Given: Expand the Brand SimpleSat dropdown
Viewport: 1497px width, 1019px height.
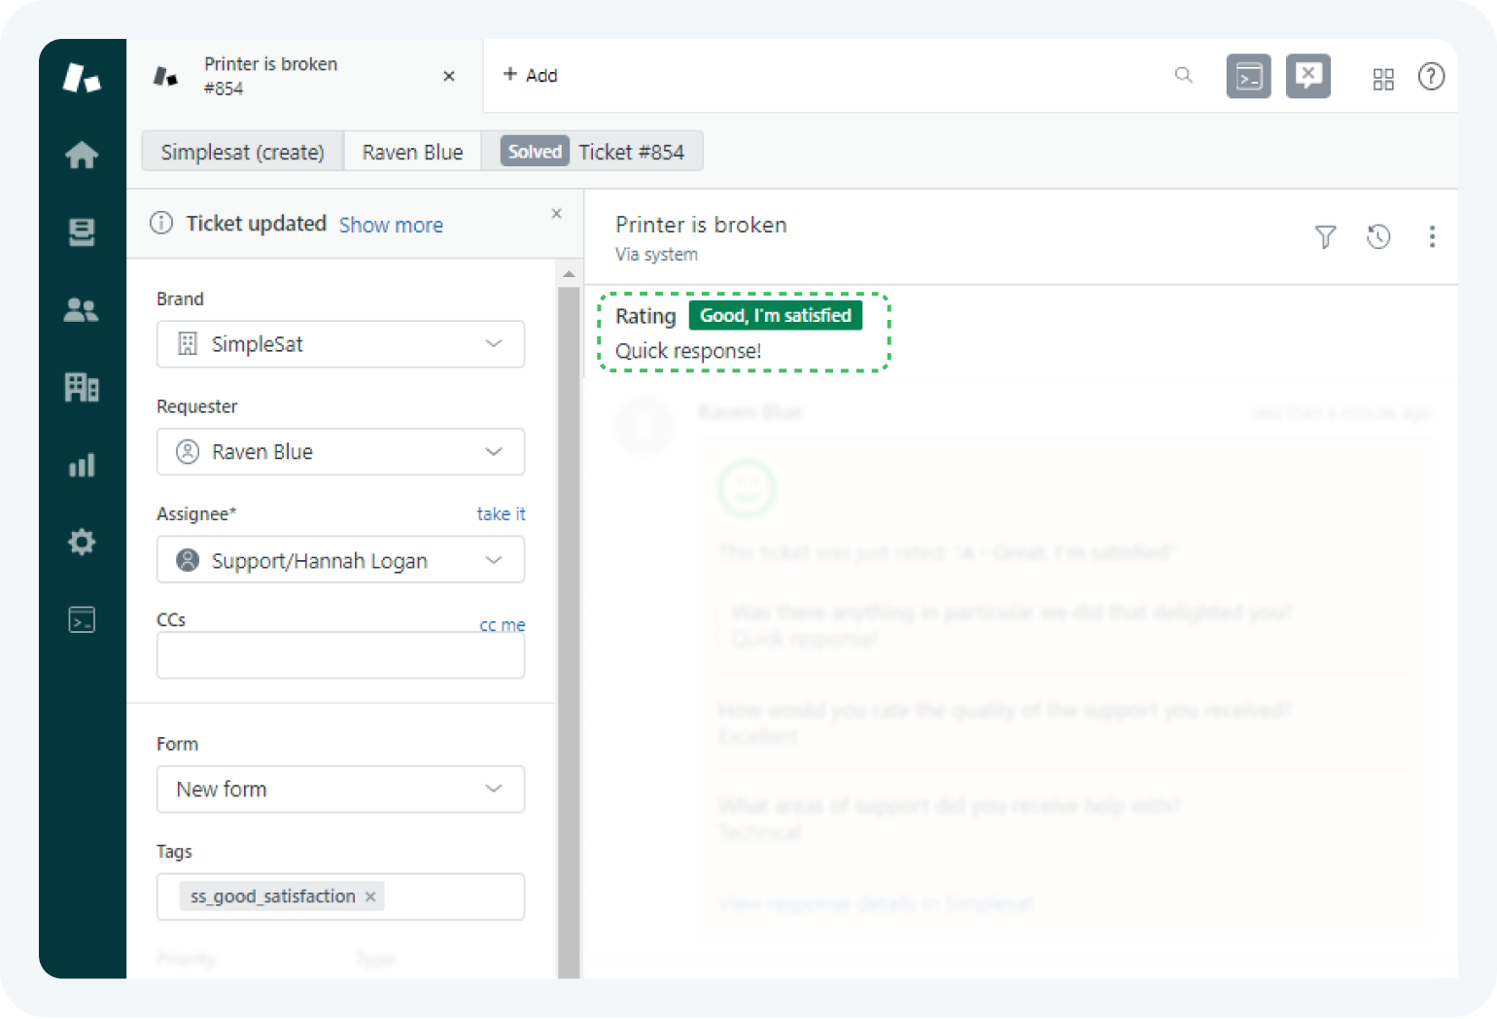Looking at the screenshot, I should point(340,344).
